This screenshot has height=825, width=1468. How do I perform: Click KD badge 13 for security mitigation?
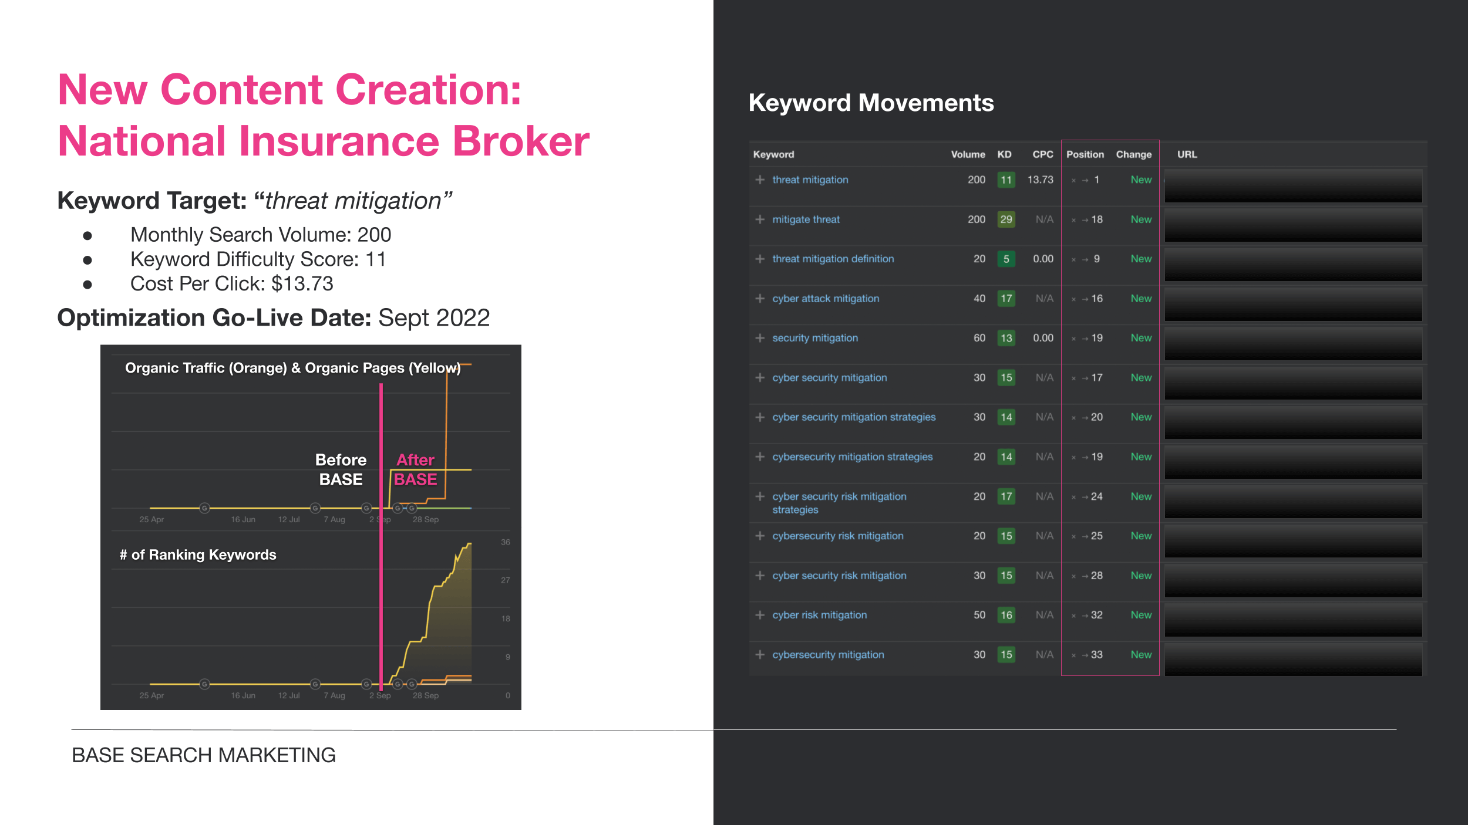click(1006, 338)
